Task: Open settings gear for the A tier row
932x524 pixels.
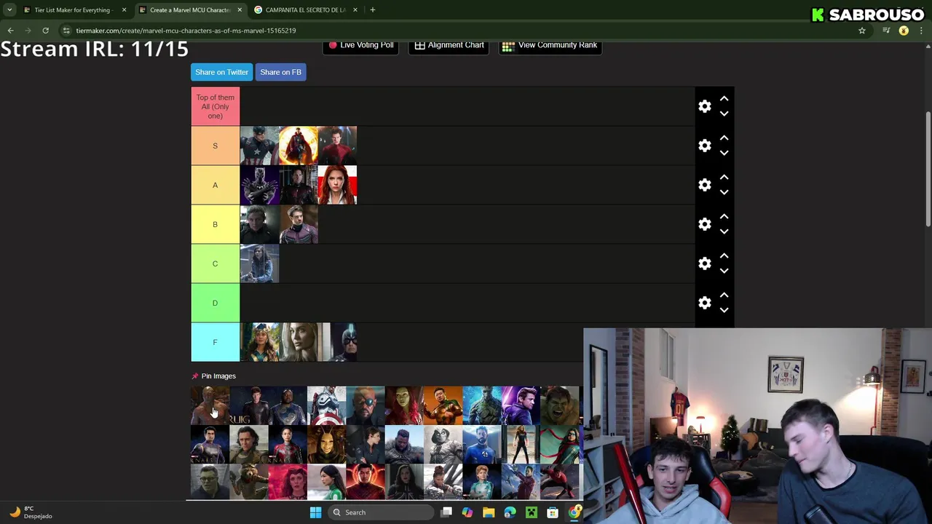Action: point(704,185)
